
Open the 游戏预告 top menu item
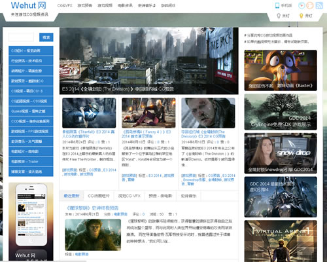coord(85,5)
